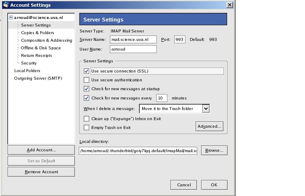Viewport: 305px width, 196px height.
Task: Click into the Server Name field
Action: [133, 40]
